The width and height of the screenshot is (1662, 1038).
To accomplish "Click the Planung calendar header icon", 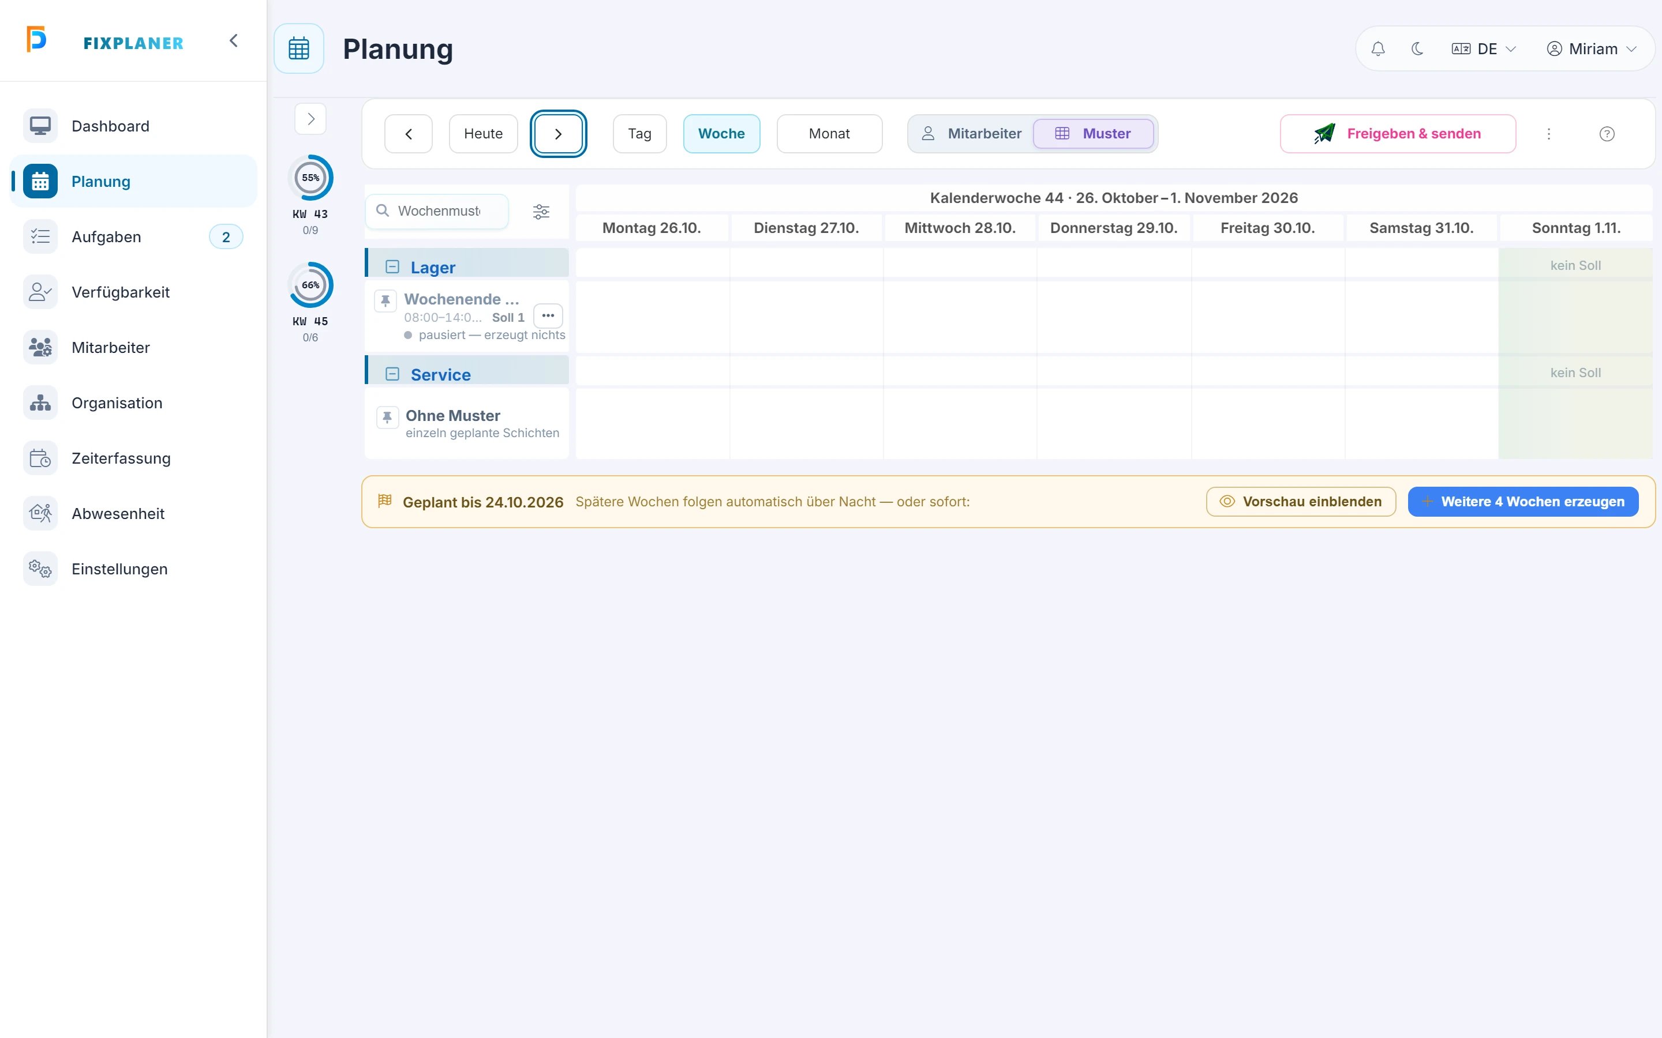I will [x=299, y=49].
